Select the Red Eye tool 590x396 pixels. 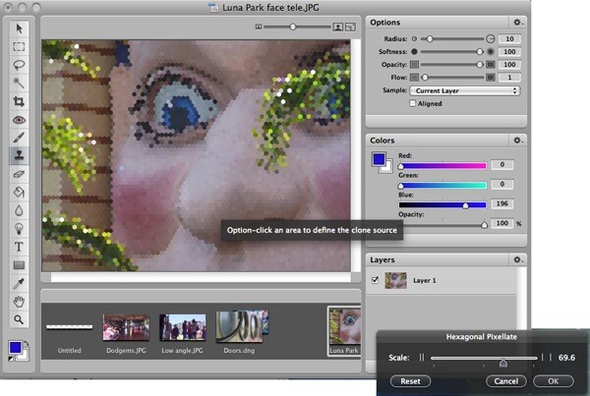click(19, 120)
